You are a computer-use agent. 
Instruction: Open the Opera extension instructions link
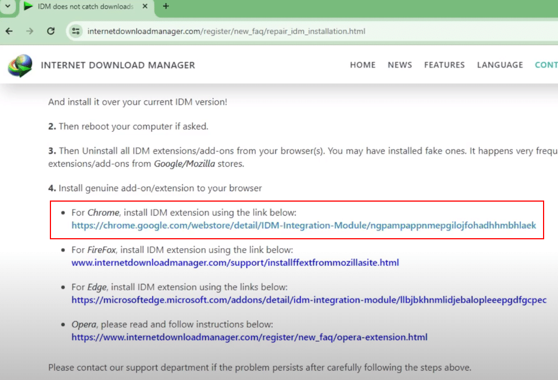pyautogui.click(x=249, y=337)
